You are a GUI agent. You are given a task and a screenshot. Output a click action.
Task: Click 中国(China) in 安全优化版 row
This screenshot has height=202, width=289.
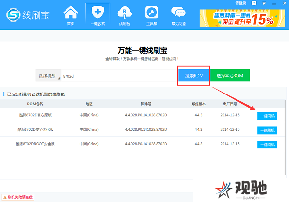click(89, 129)
